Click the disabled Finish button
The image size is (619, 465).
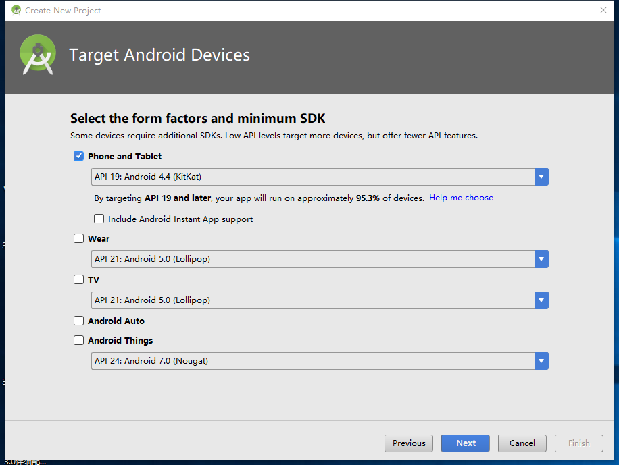tap(579, 443)
